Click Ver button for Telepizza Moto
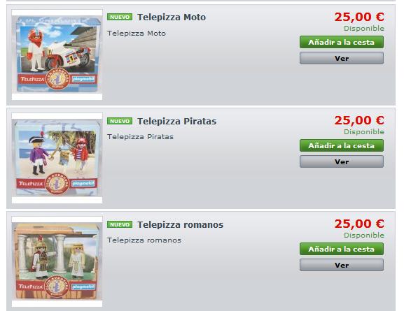This screenshot has width=404, height=311. (x=342, y=58)
